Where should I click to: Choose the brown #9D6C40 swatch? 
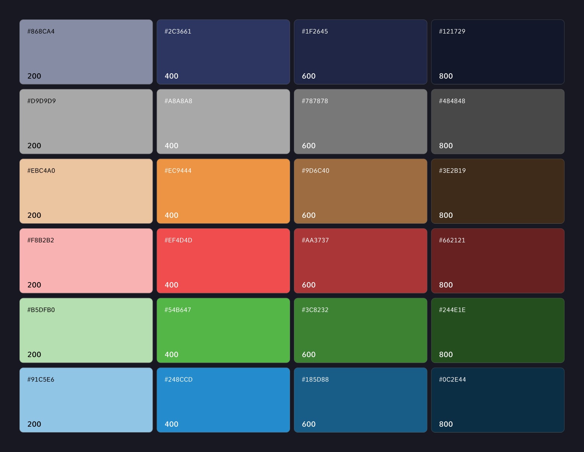[x=361, y=191]
